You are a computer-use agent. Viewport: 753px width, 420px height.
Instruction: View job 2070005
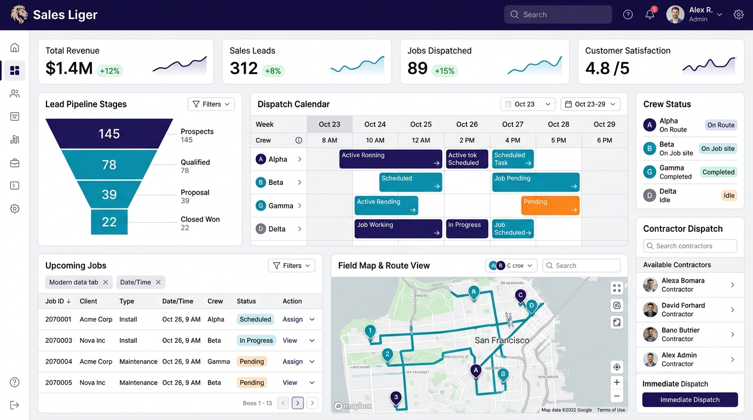tap(290, 382)
